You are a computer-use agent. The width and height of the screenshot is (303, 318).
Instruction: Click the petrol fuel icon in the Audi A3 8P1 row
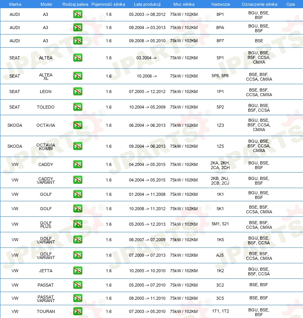point(77,14)
